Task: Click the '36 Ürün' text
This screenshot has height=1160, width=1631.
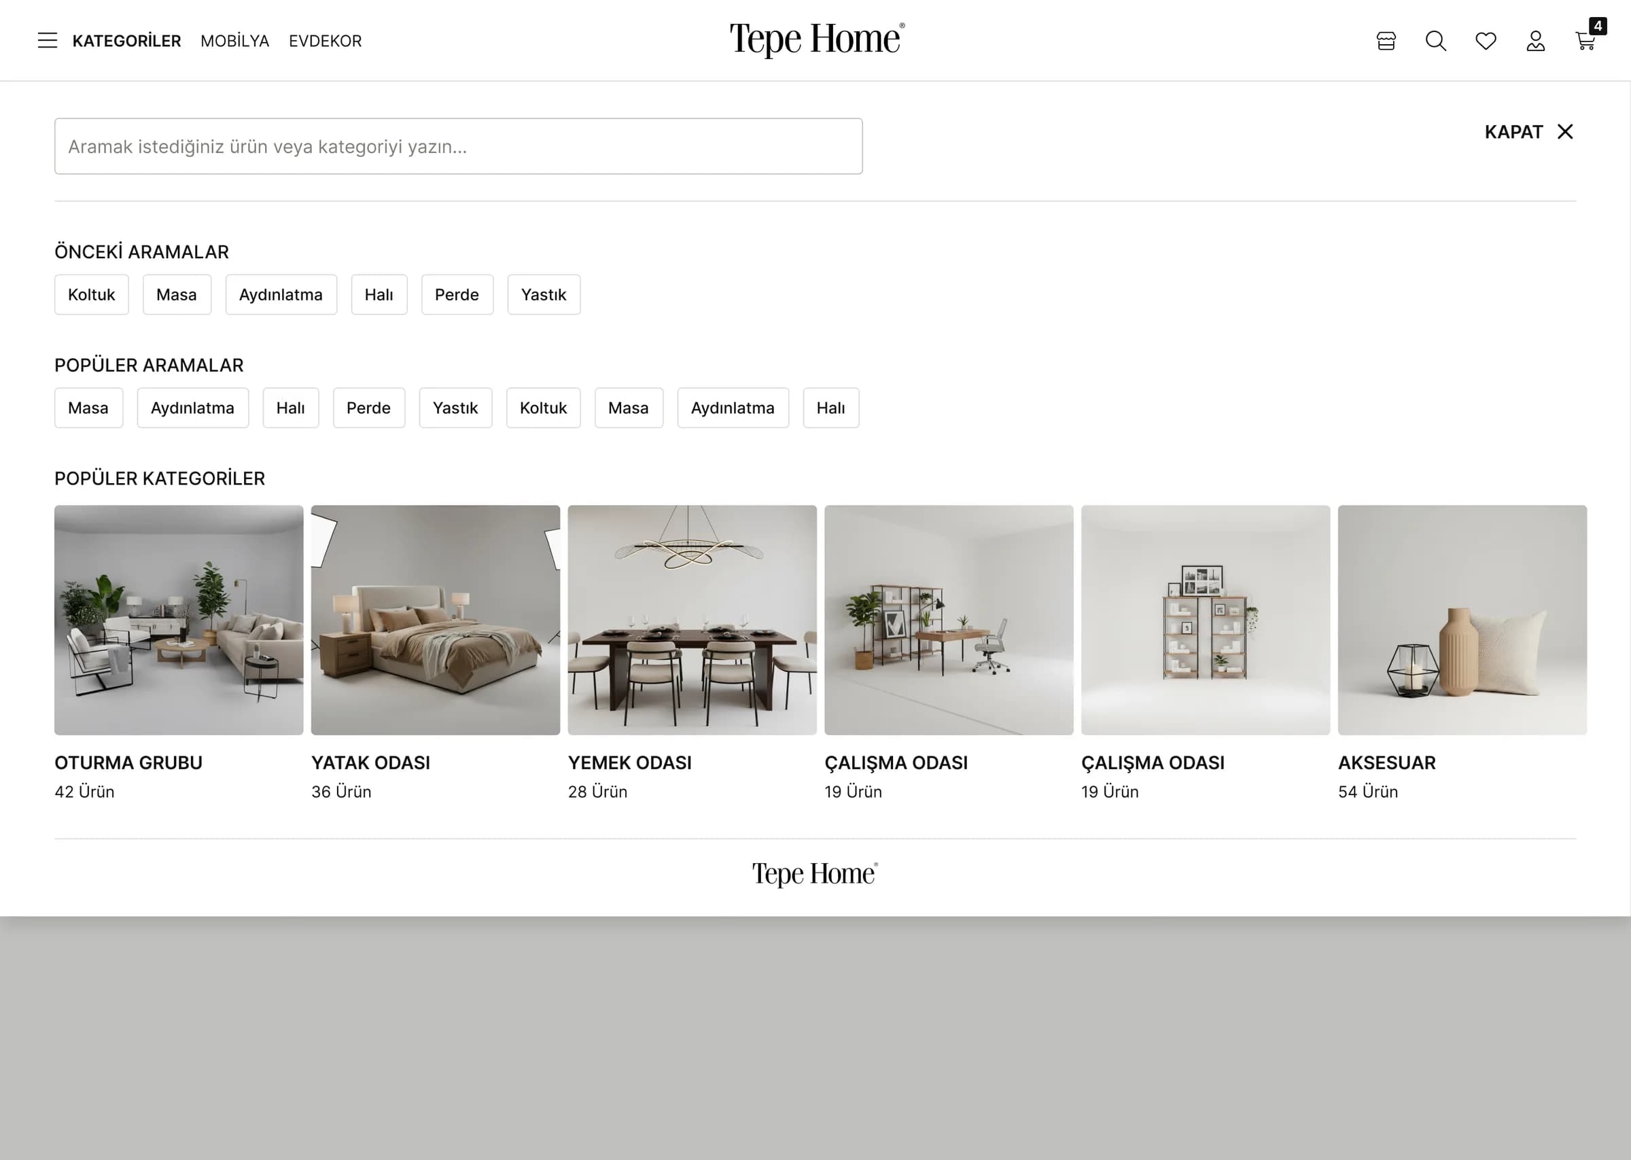Action: pyautogui.click(x=341, y=792)
